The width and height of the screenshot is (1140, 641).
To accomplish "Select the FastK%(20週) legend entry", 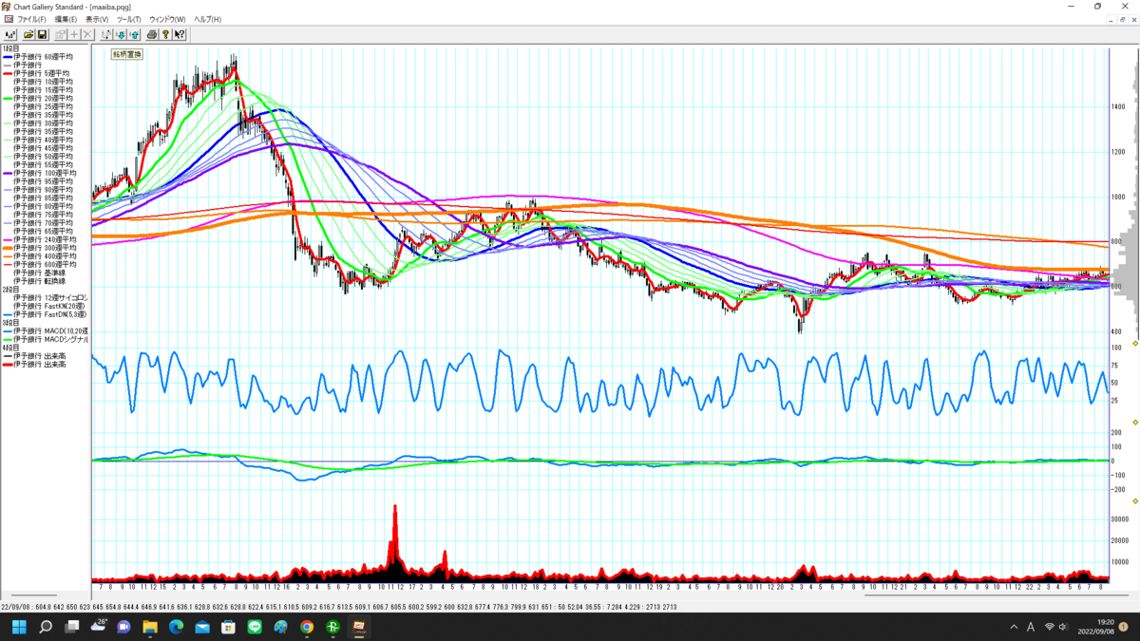I will pyautogui.click(x=48, y=306).
